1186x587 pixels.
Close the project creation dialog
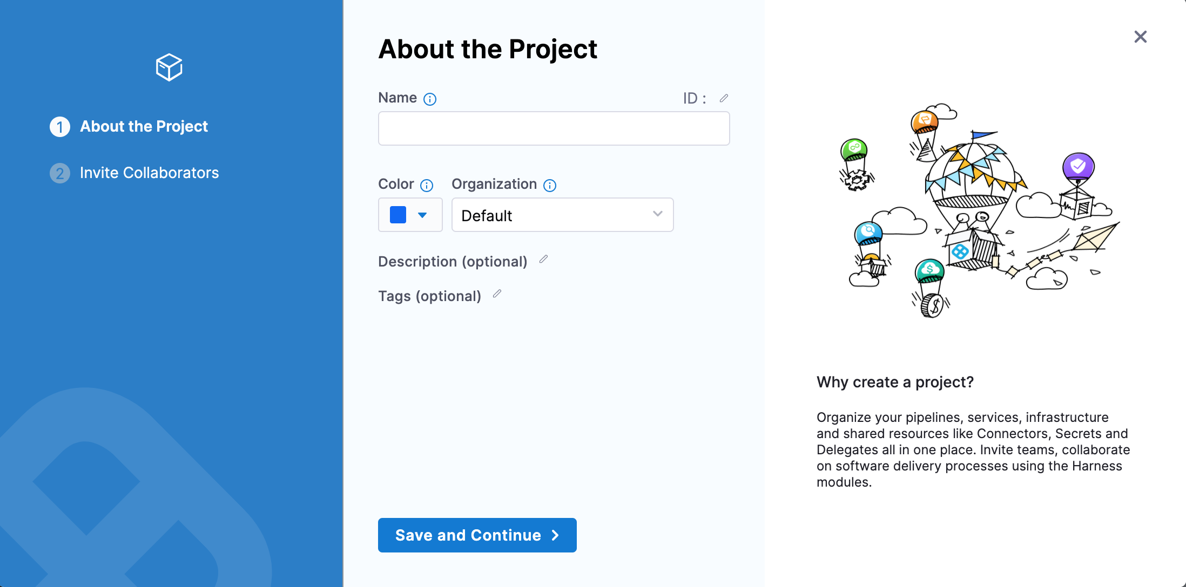1140,37
